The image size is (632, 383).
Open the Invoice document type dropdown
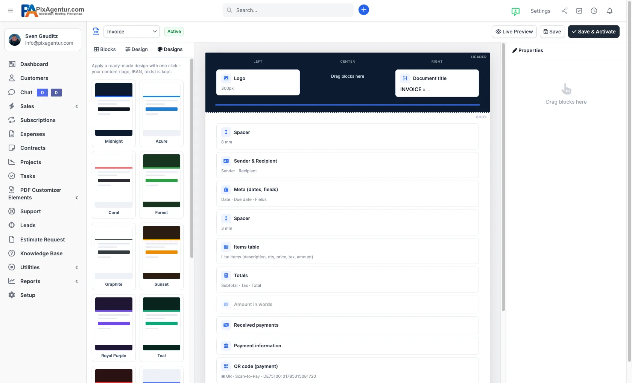point(132,32)
